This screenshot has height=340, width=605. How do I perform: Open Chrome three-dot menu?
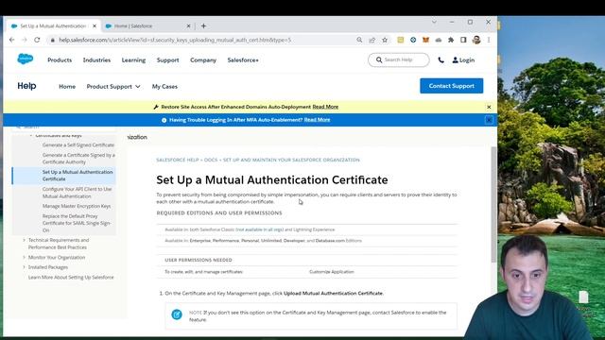pyautogui.click(x=489, y=40)
